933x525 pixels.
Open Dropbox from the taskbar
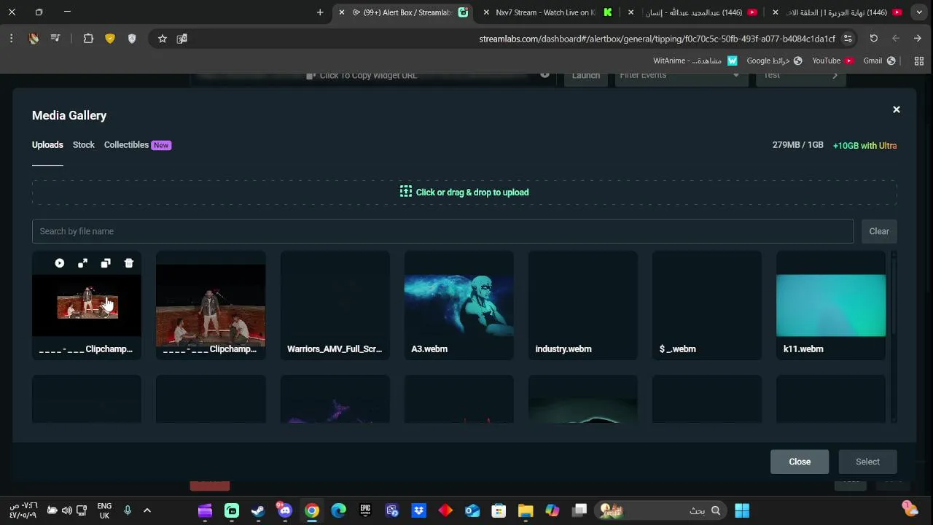tap(419, 510)
